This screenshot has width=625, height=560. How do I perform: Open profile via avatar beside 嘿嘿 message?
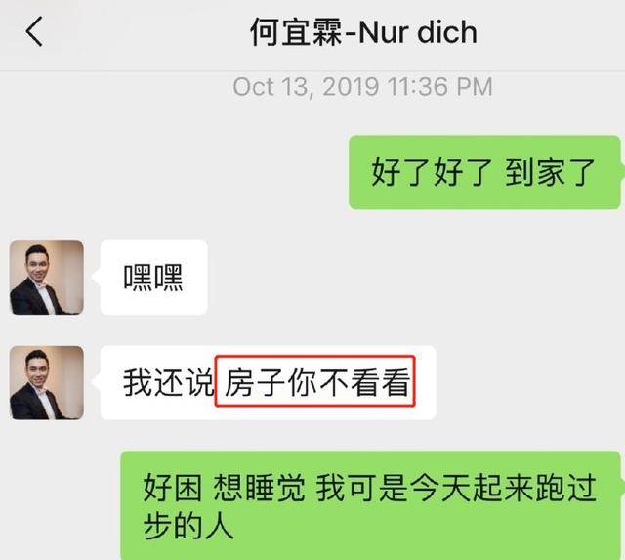coord(47,278)
